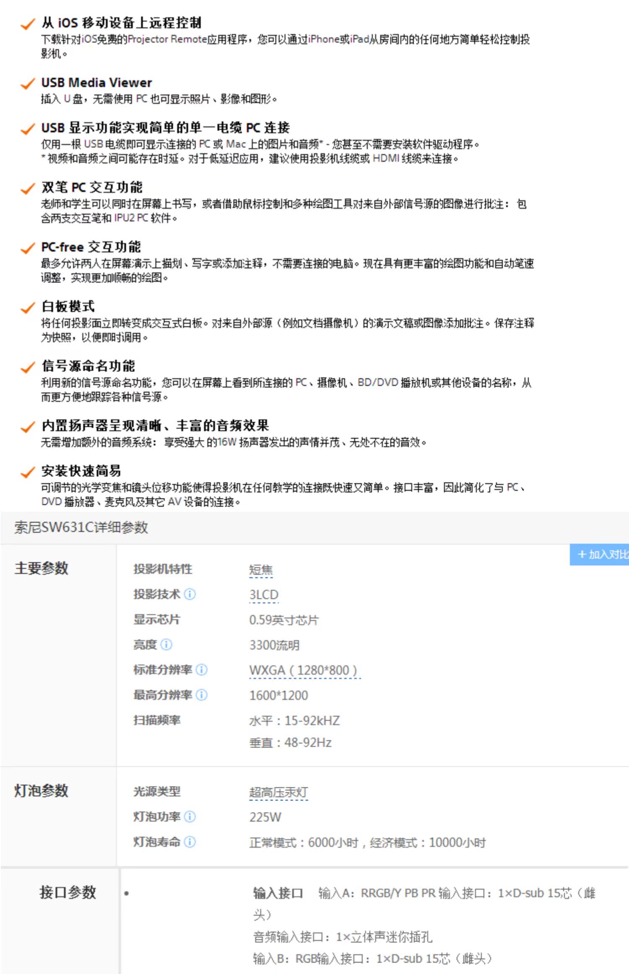Click the info icon beside 灯泡寿命

(x=190, y=841)
